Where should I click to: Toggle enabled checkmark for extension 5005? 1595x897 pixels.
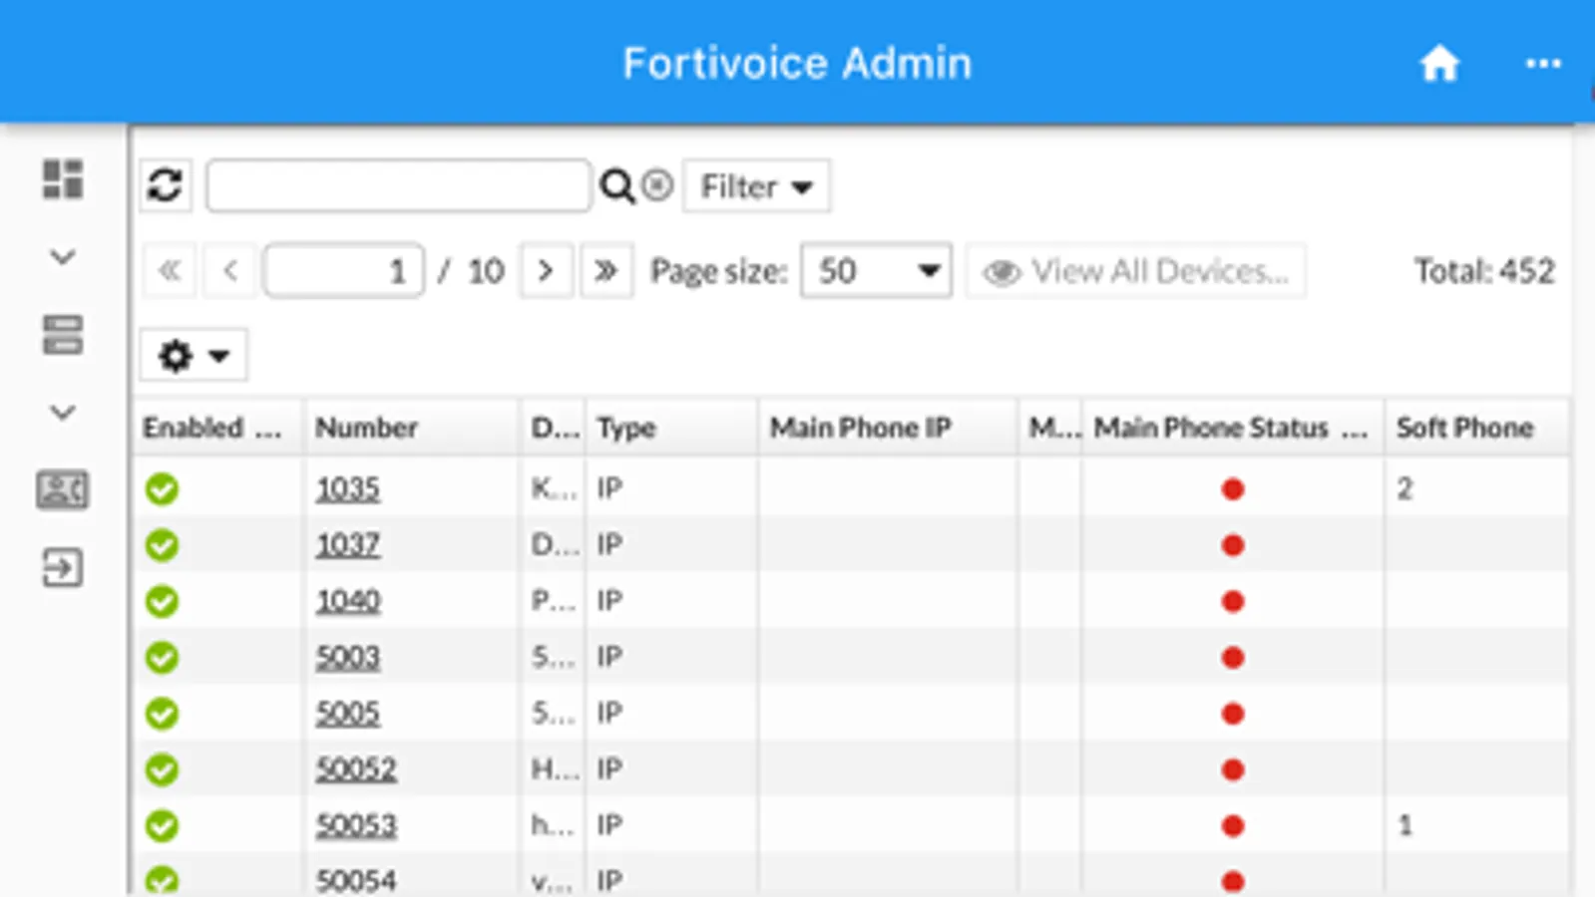click(x=162, y=714)
